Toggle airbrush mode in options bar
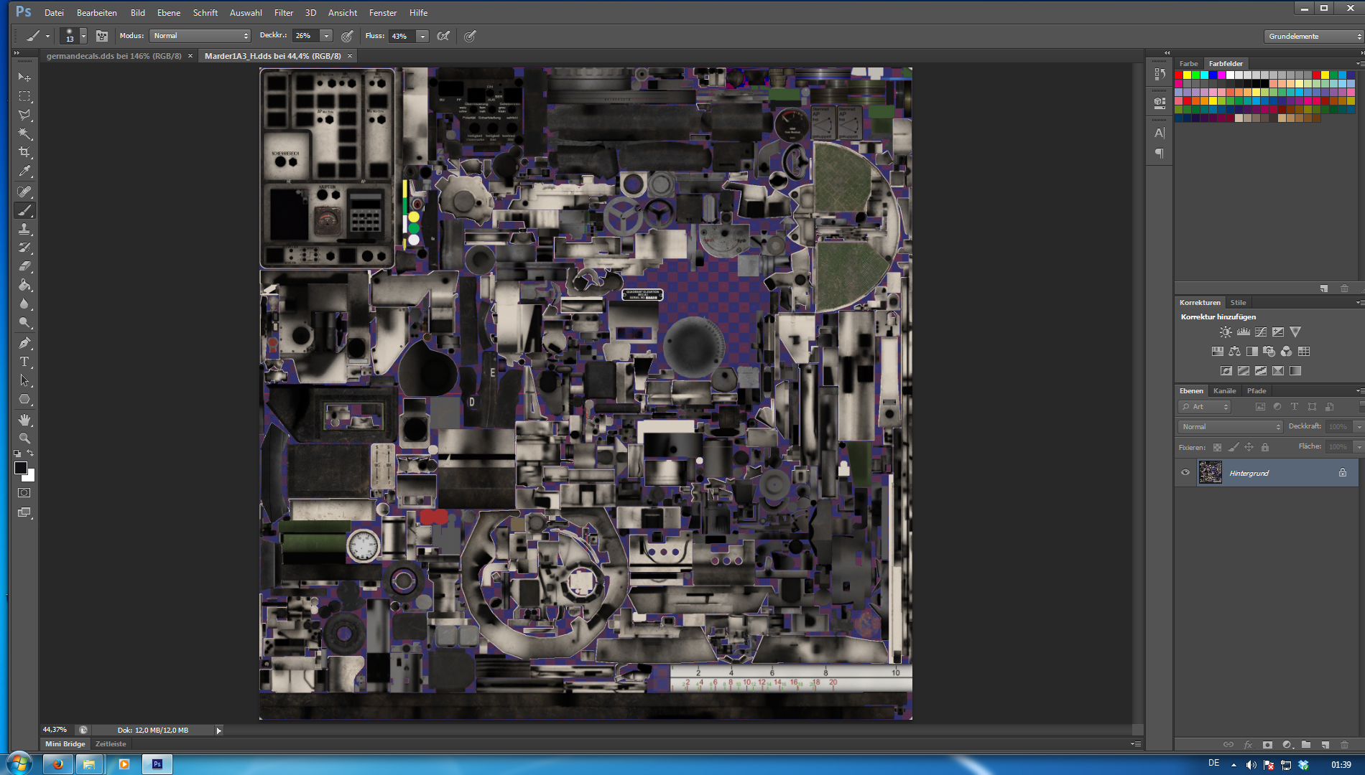The width and height of the screenshot is (1365, 775). coord(444,36)
